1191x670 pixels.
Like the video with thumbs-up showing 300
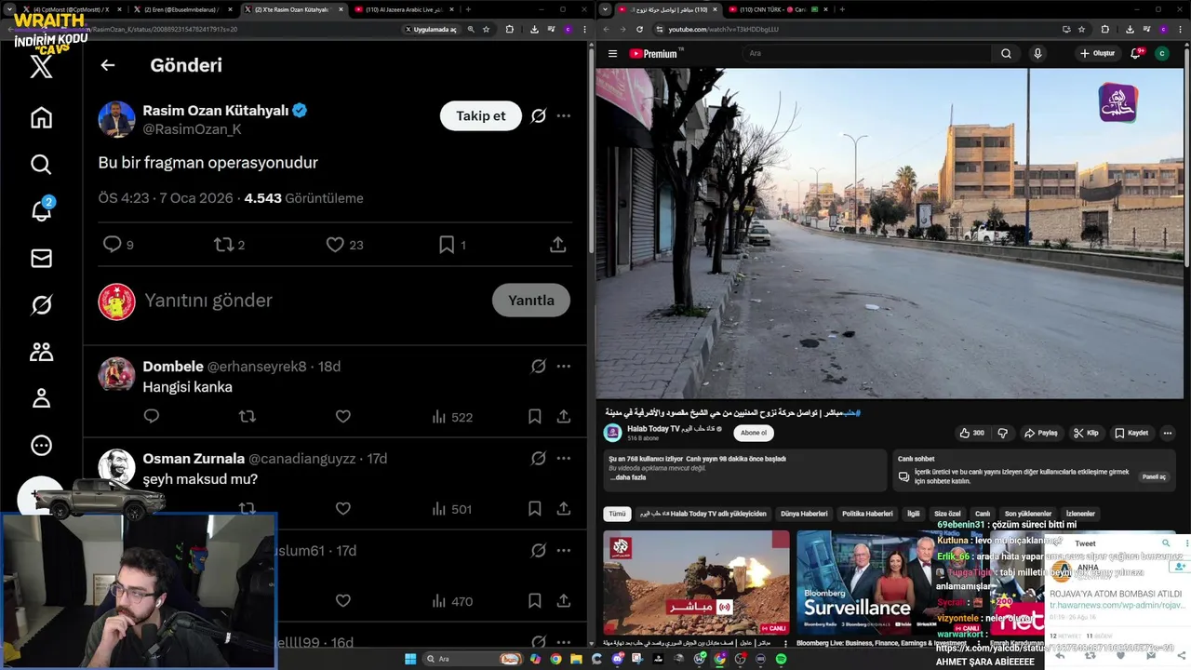[971, 433]
